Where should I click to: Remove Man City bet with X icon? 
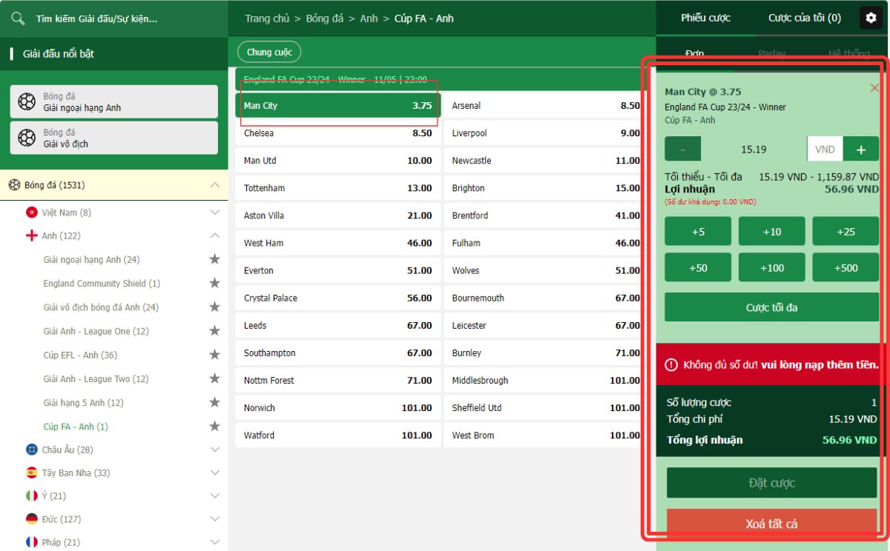874,88
